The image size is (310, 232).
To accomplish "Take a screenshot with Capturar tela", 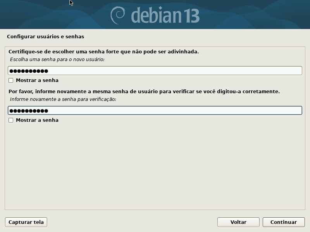I will [x=26, y=222].
